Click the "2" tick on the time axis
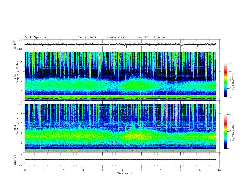Image resolution: width=247 pixels, height=191 pixels. pyautogui.click(x=64, y=170)
